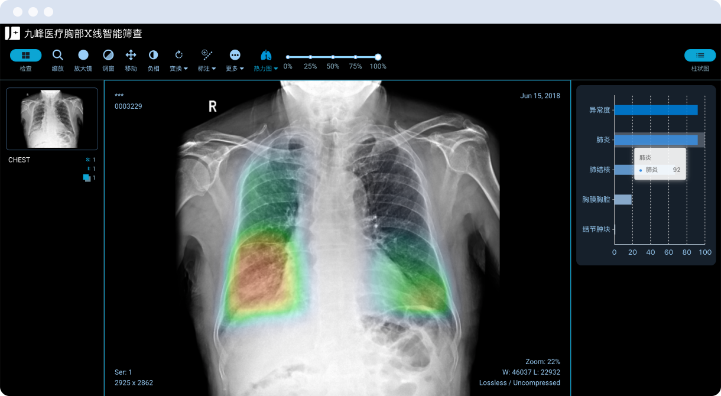Click the 胸膜胸腔 bar in chart

(x=623, y=200)
